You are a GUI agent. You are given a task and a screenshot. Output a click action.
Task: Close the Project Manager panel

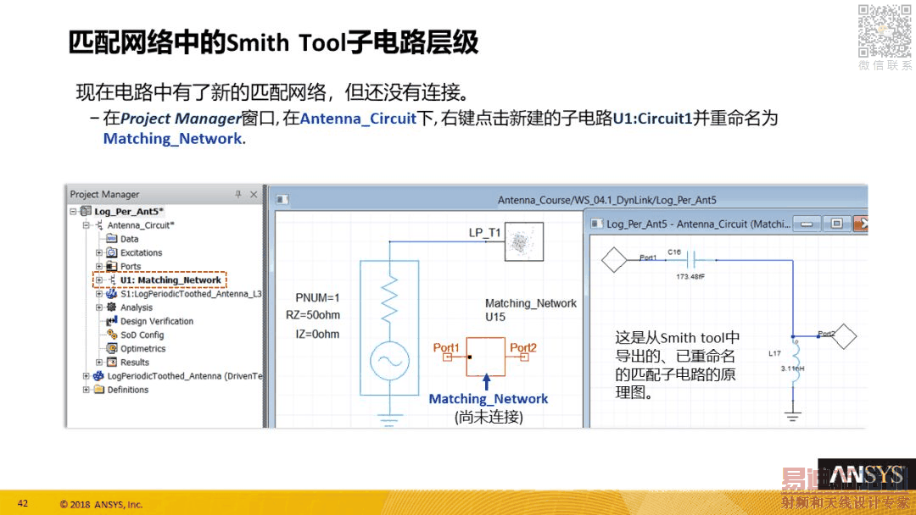pyautogui.click(x=254, y=194)
